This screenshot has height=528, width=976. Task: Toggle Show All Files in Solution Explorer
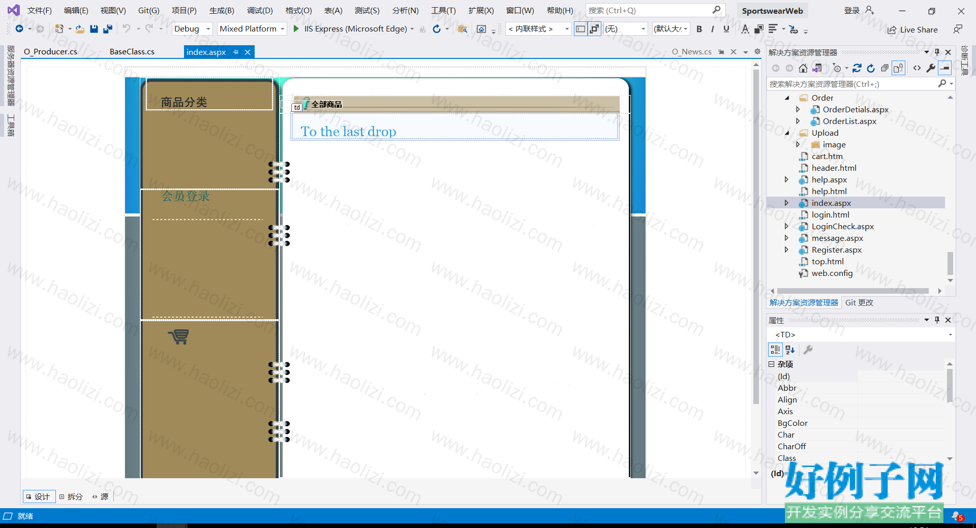point(898,68)
